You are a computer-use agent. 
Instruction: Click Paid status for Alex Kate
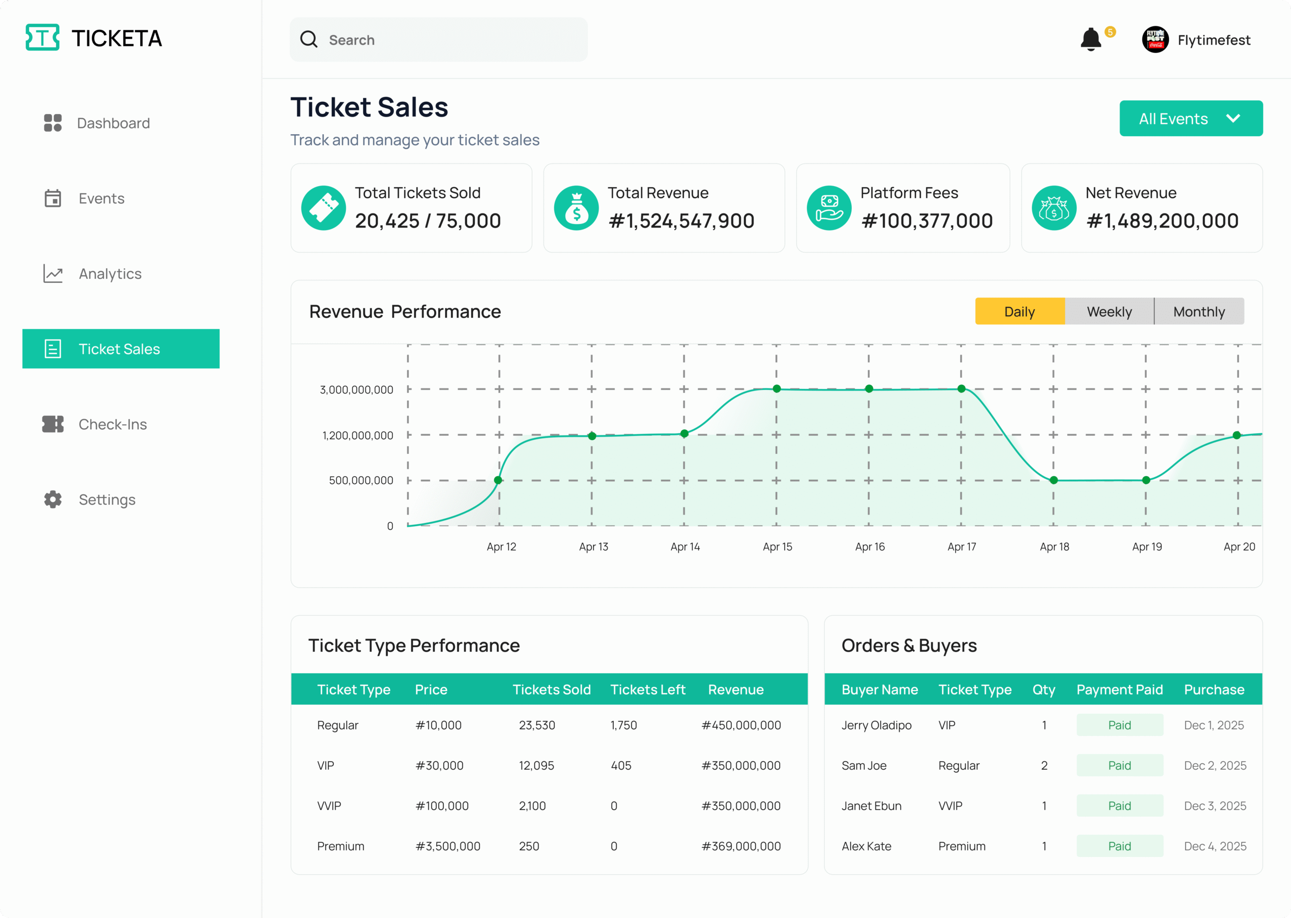[x=1119, y=846]
